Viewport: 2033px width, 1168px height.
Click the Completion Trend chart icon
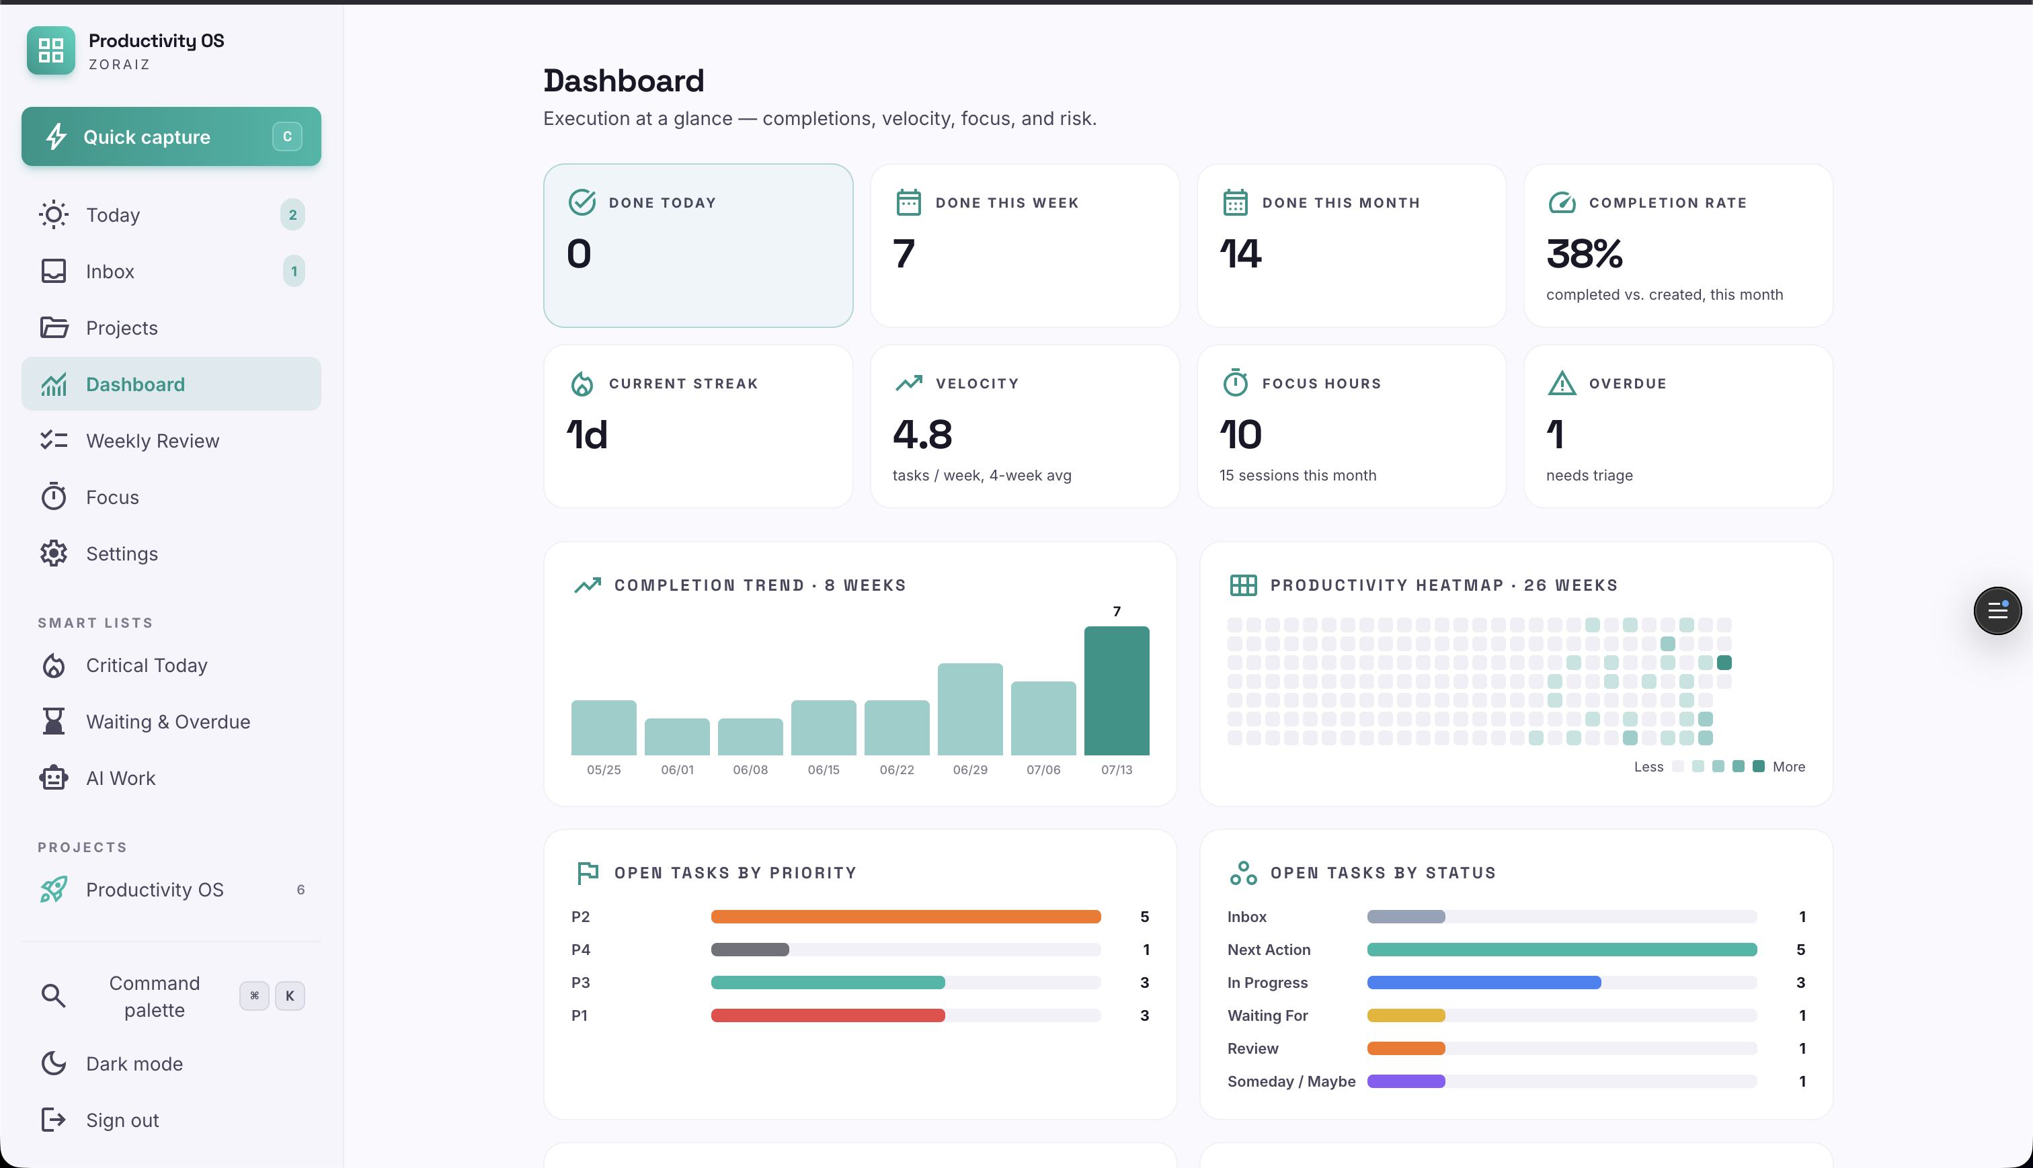tap(588, 585)
